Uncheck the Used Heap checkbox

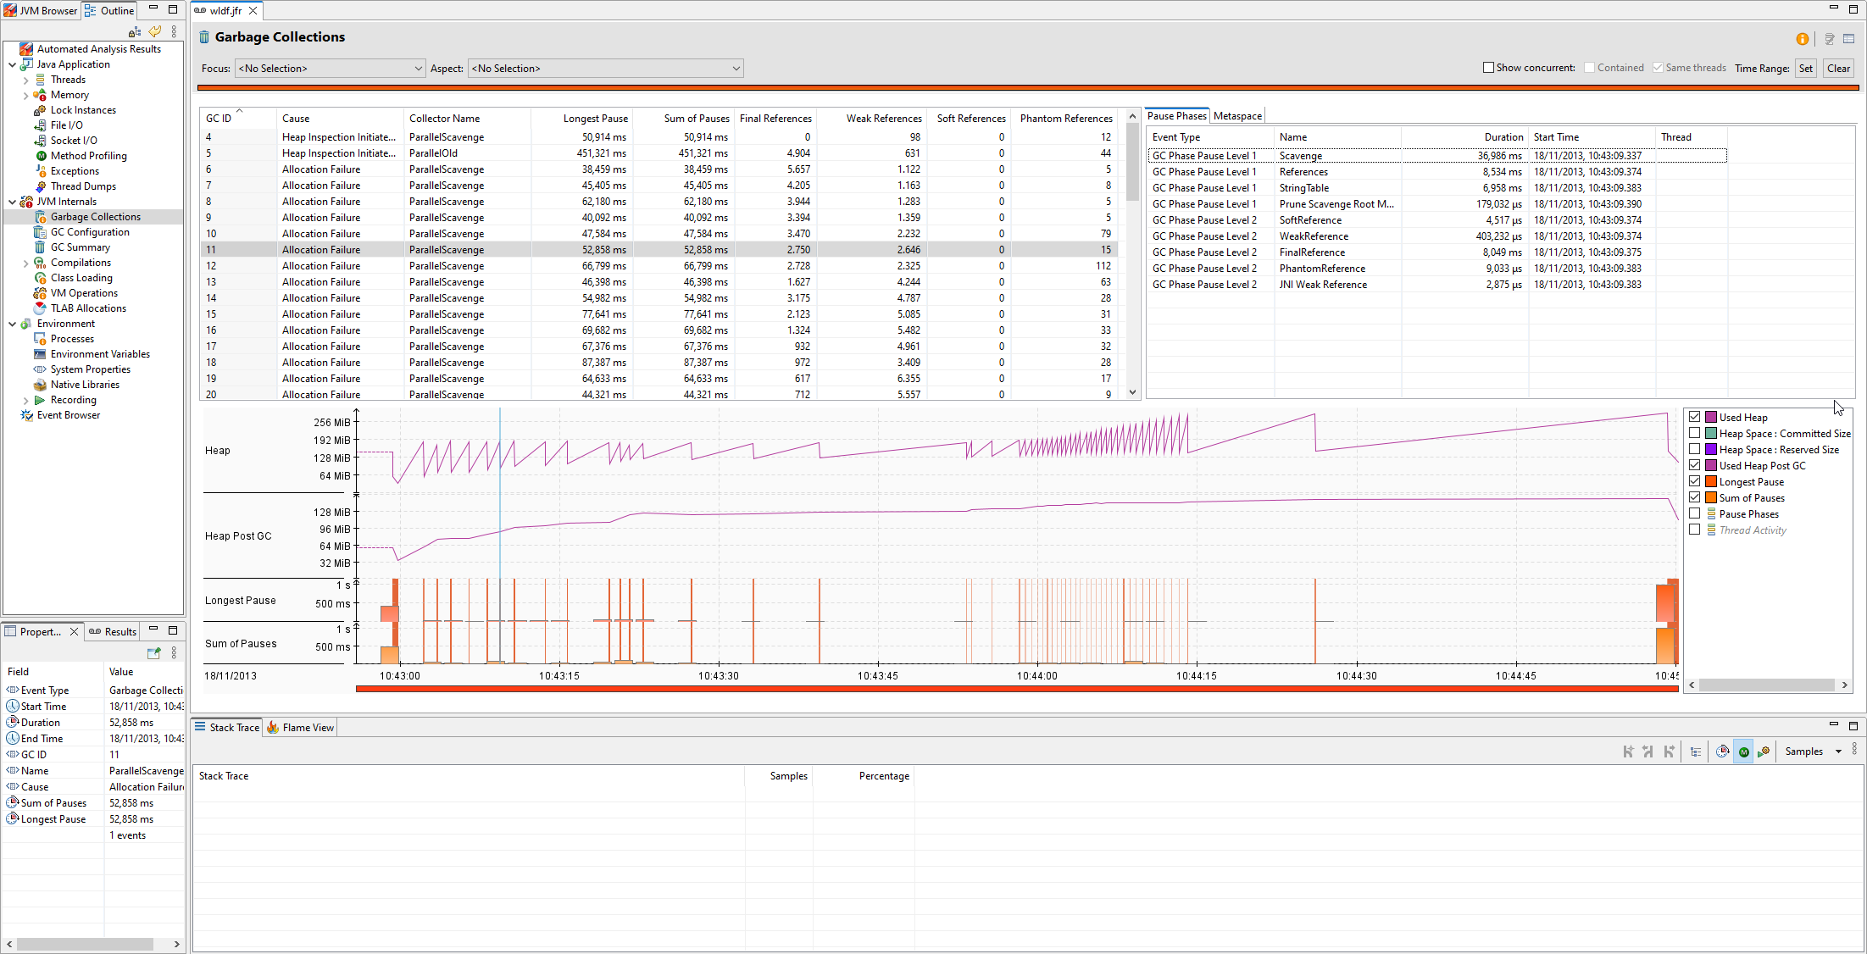(x=1695, y=417)
